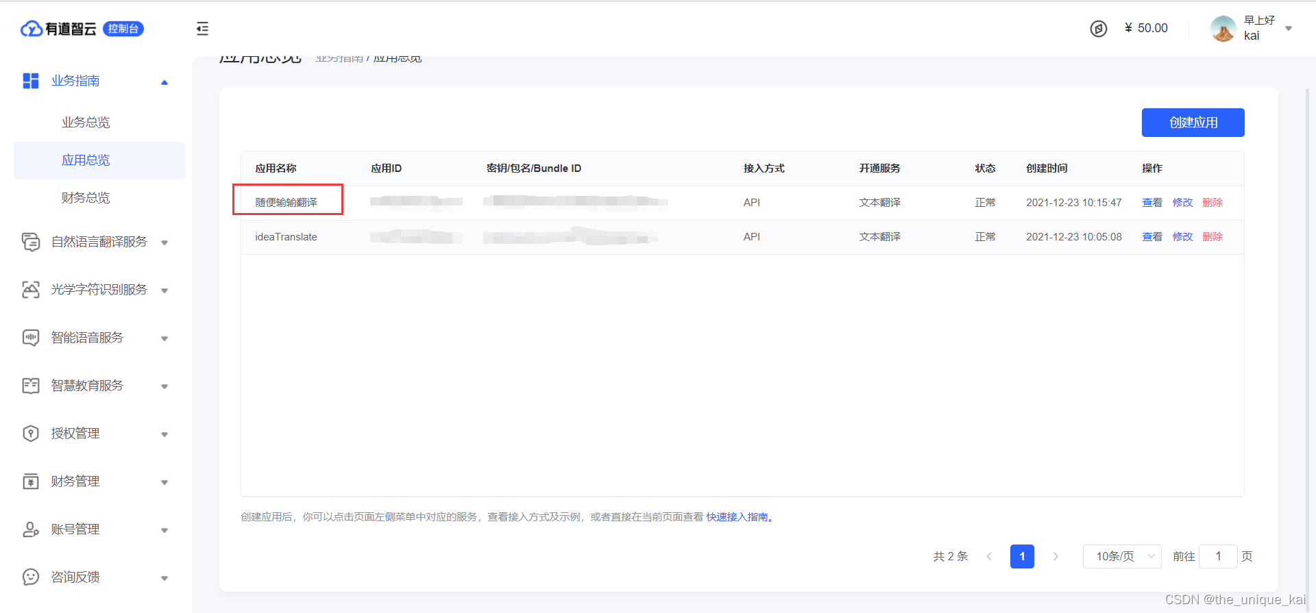This screenshot has height=613, width=1316.
Task: Click the 咨询反馈 chat icon
Action: click(x=31, y=577)
